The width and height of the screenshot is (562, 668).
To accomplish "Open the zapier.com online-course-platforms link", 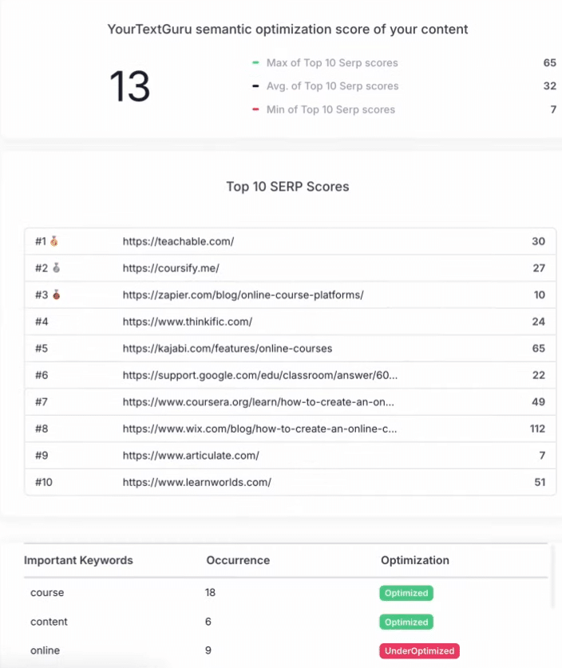I will 243,294.
